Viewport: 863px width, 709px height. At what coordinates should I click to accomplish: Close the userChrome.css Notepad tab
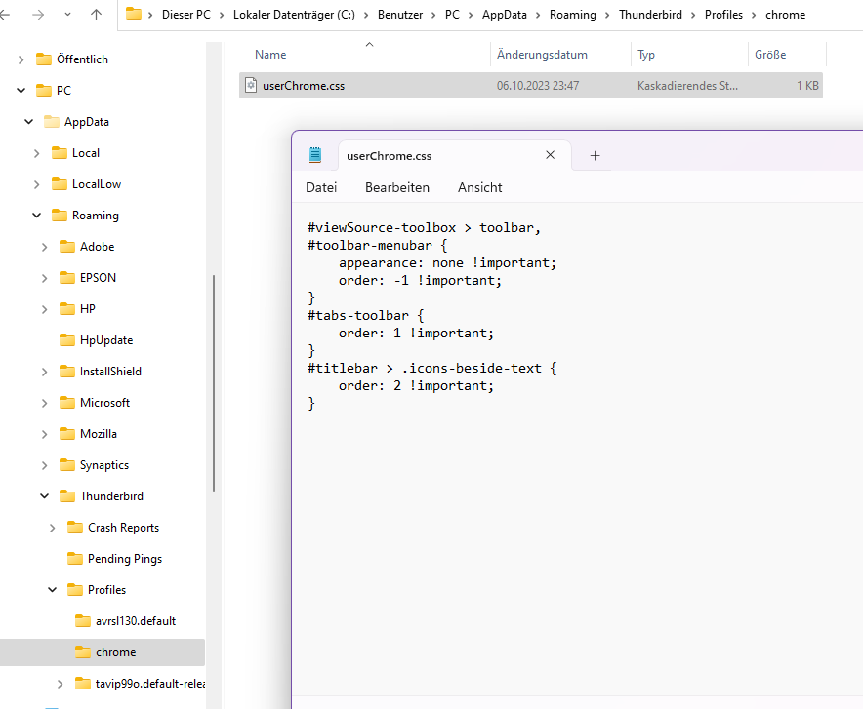(x=551, y=155)
